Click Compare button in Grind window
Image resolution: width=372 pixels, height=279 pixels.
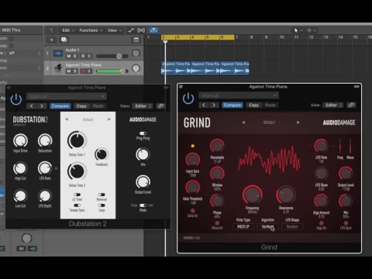(x=232, y=105)
